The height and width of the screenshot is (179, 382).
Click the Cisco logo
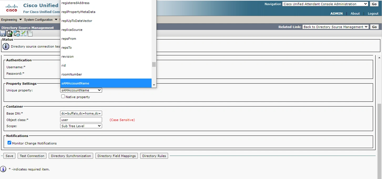(x=12, y=8)
